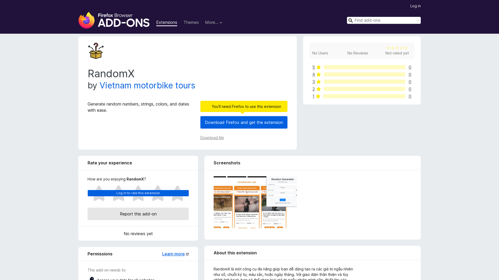
Task: Open the Learn more permissions link
Action: click(173, 254)
